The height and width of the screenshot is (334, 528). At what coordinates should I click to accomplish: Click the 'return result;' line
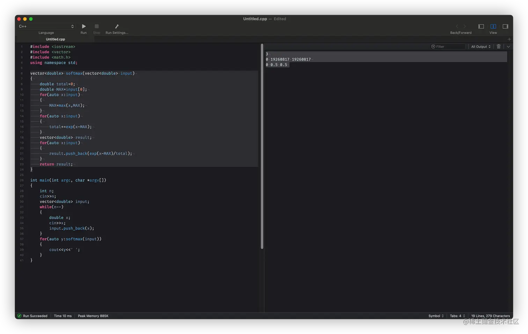(56, 164)
